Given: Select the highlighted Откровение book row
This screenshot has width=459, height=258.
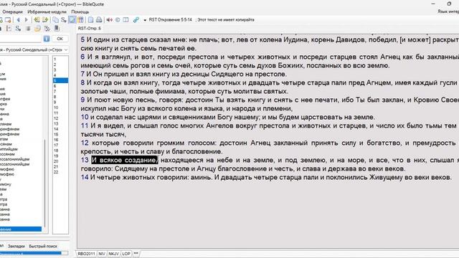Looking at the screenshot, I should [21, 229].
